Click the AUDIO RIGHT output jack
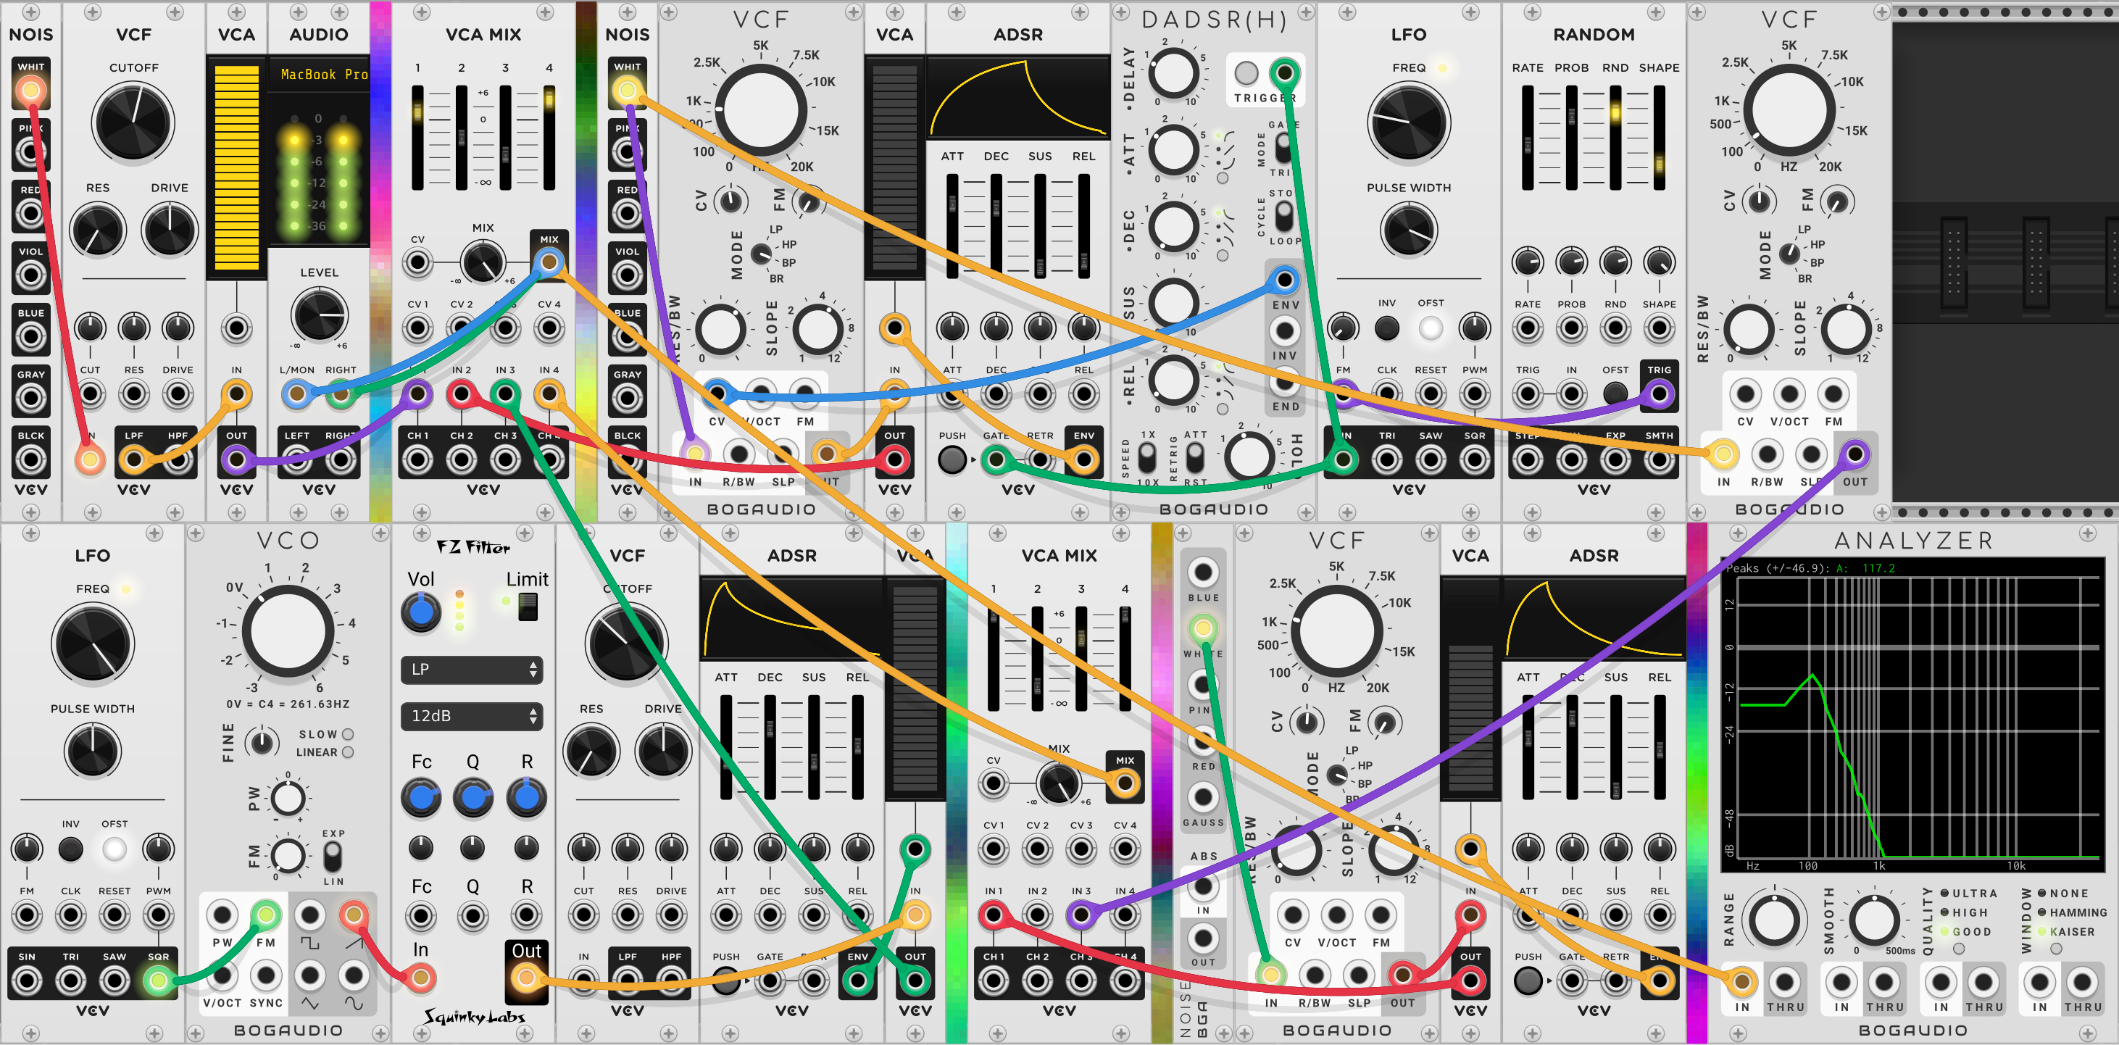2119x1045 pixels. click(x=341, y=460)
